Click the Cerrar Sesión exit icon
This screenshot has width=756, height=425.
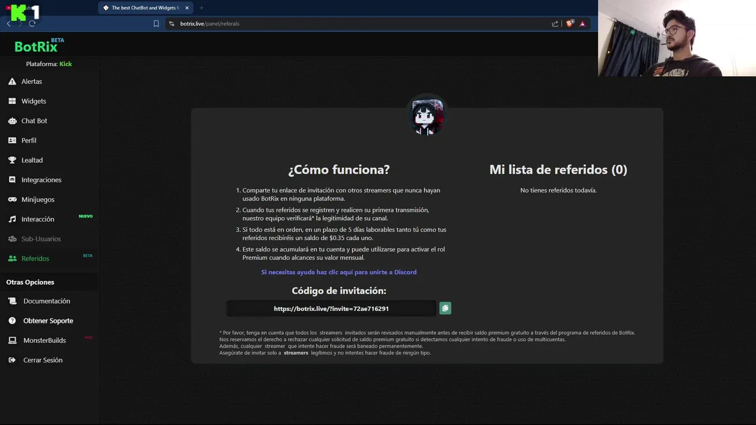(12, 360)
